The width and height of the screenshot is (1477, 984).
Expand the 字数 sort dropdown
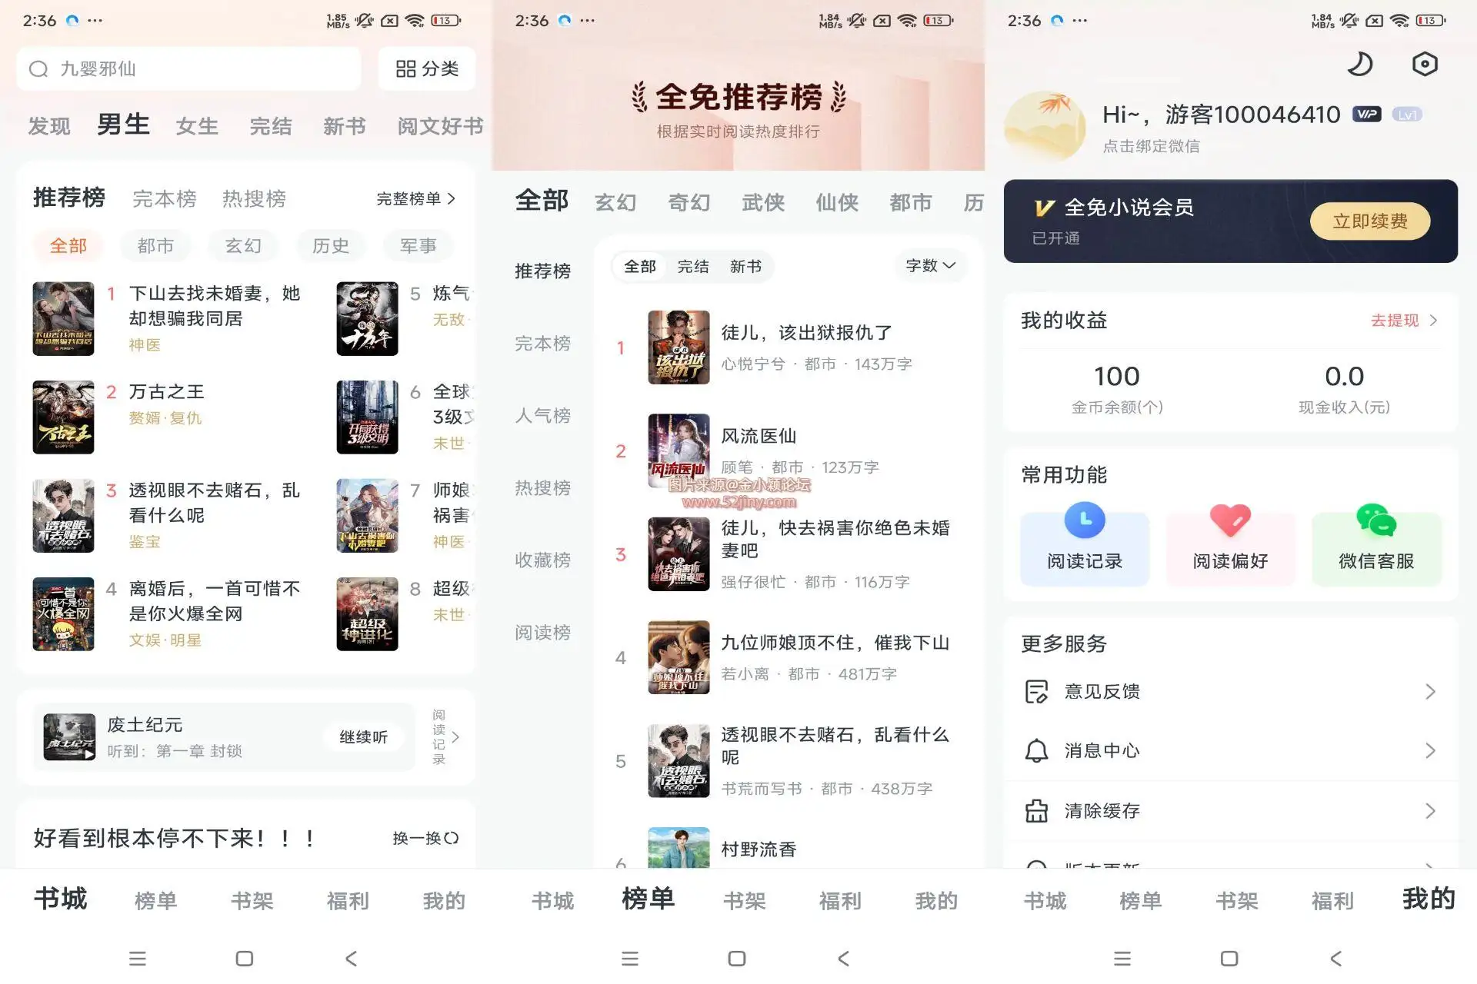931,265
